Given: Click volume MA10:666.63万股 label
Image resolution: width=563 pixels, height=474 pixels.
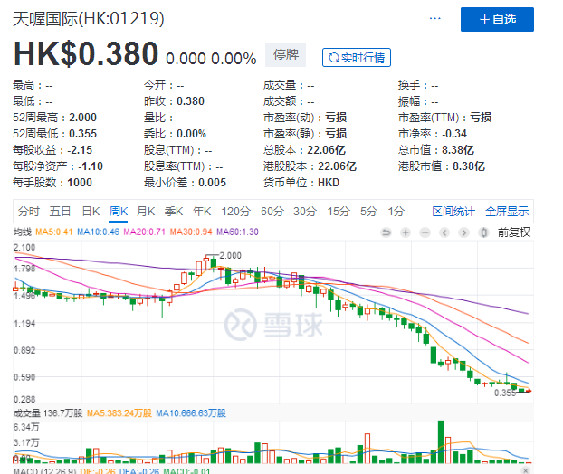Looking at the screenshot, I should [191, 413].
